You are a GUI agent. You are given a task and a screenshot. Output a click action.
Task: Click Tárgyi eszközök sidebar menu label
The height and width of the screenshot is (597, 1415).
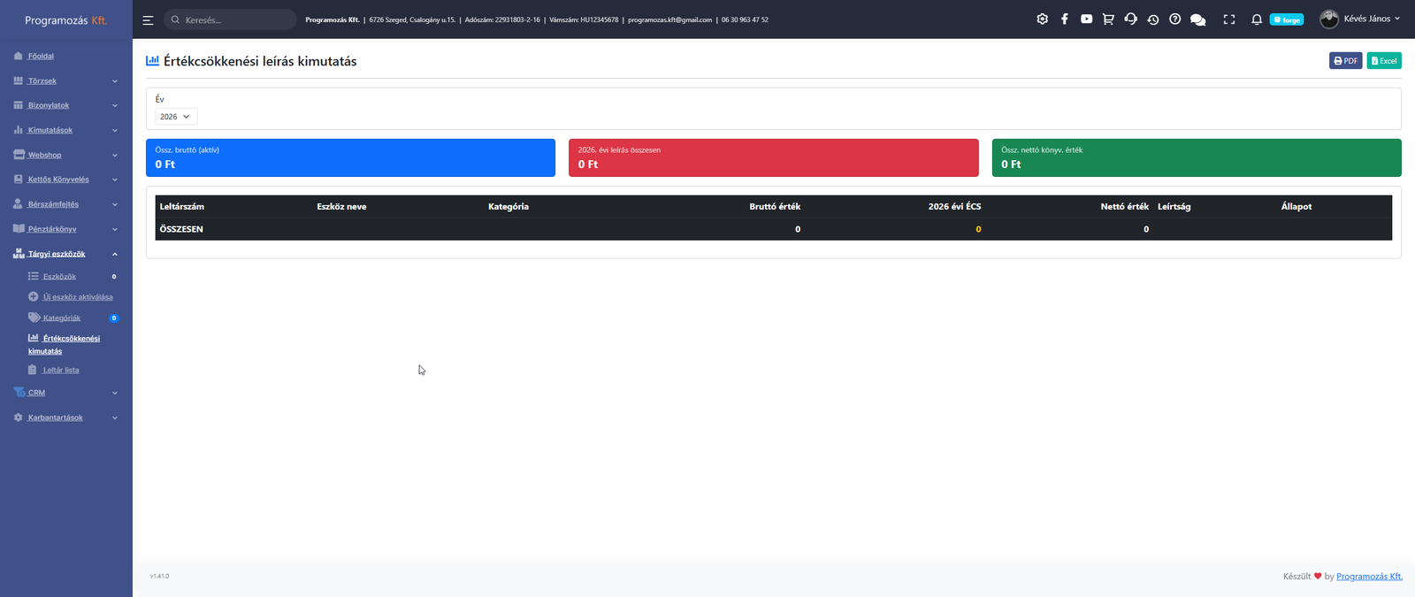coord(57,254)
